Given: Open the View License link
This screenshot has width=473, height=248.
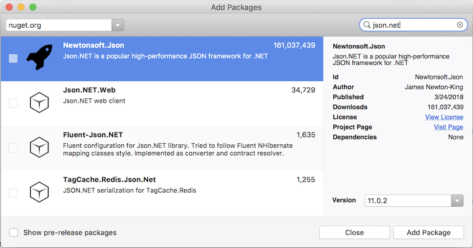Looking at the screenshot, I should coord(444,117).
